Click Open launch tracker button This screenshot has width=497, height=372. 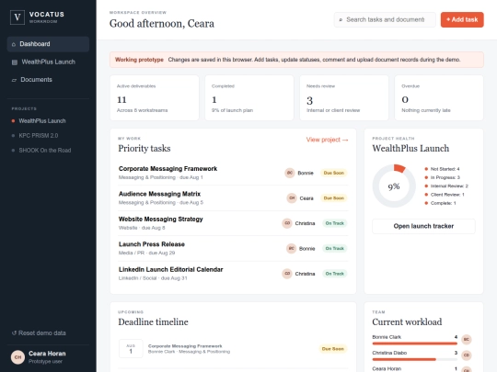pyautogui.click(x=423, y=226)
